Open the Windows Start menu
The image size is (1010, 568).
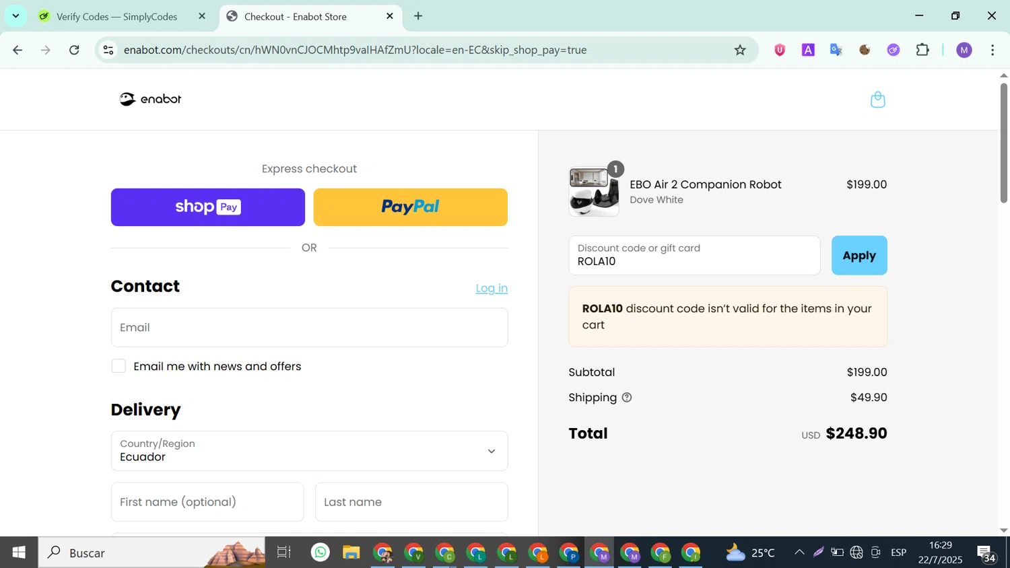pos(18,553)
